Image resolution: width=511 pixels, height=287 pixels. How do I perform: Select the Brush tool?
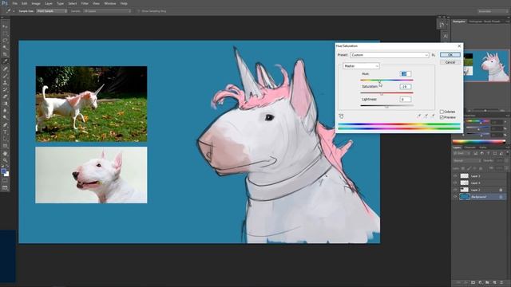[x=5, y=76]
